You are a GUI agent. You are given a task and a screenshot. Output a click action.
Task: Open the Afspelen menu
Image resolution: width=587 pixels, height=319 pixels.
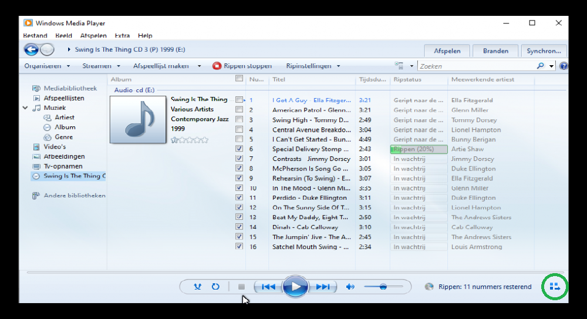click(x=93, y=36)
